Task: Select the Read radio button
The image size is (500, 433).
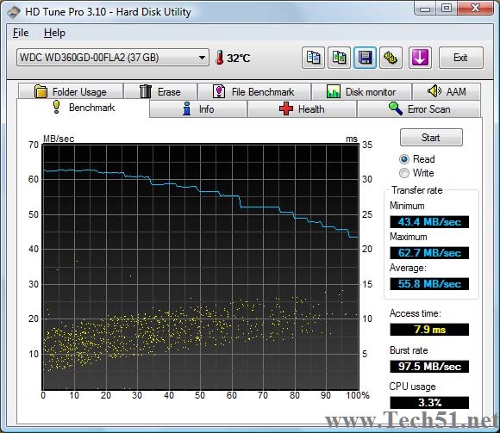Action: pyautogui.click(x=404, y=159)
